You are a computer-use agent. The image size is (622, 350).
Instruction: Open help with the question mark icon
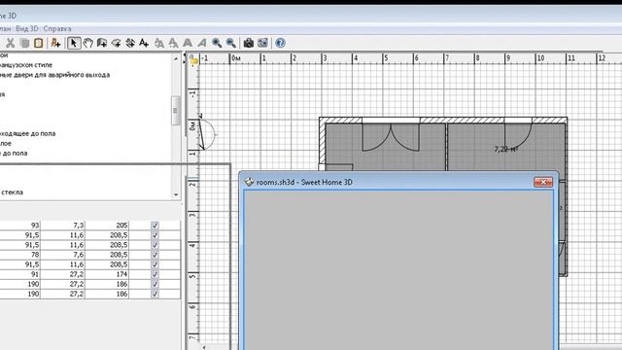pyautogui.click(x=280, y=43)
